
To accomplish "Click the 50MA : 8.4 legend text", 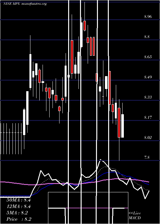I will pos(19,200).
